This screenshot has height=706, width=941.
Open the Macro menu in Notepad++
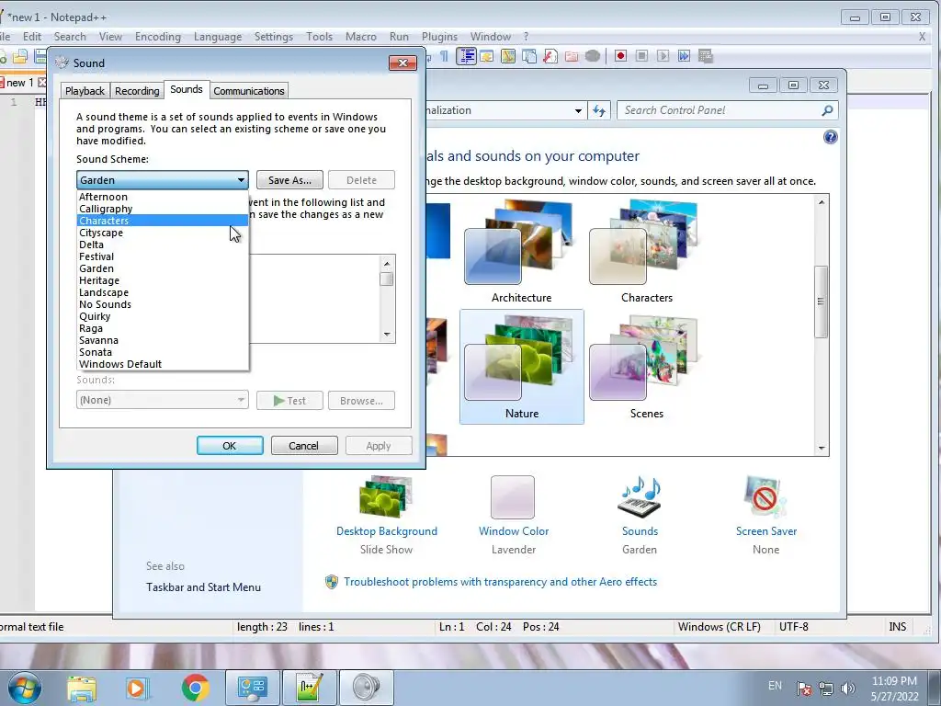(x=360, y=37)
